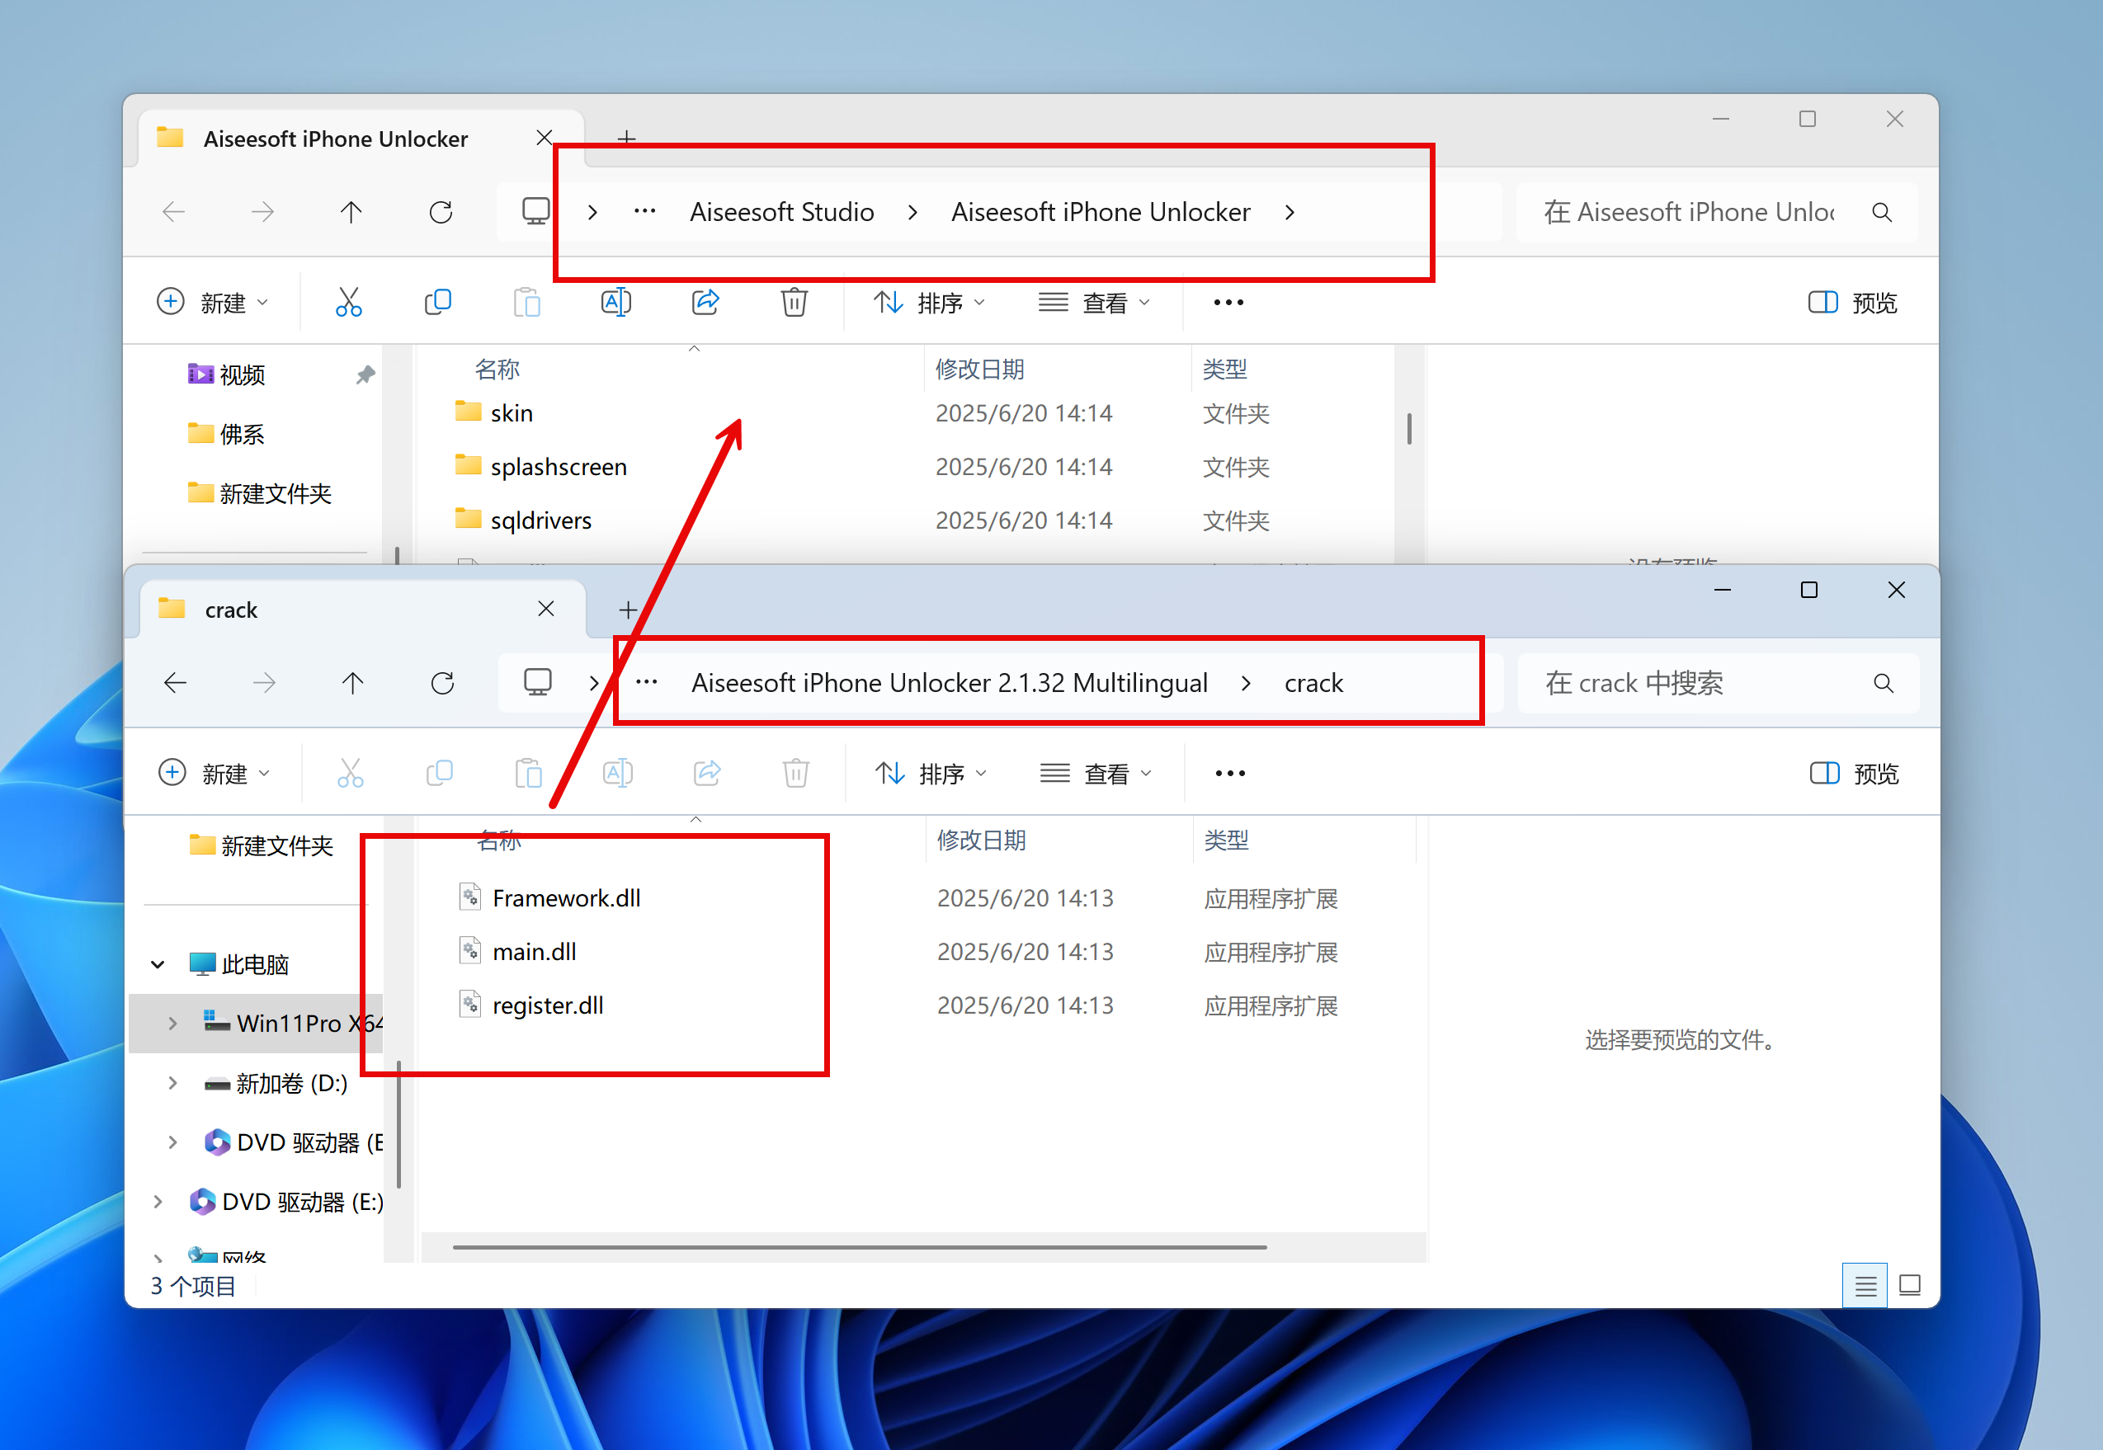Click the Cut icon in top window toolbar
The image size is (2103, 1450).
(x=348, y=302)
